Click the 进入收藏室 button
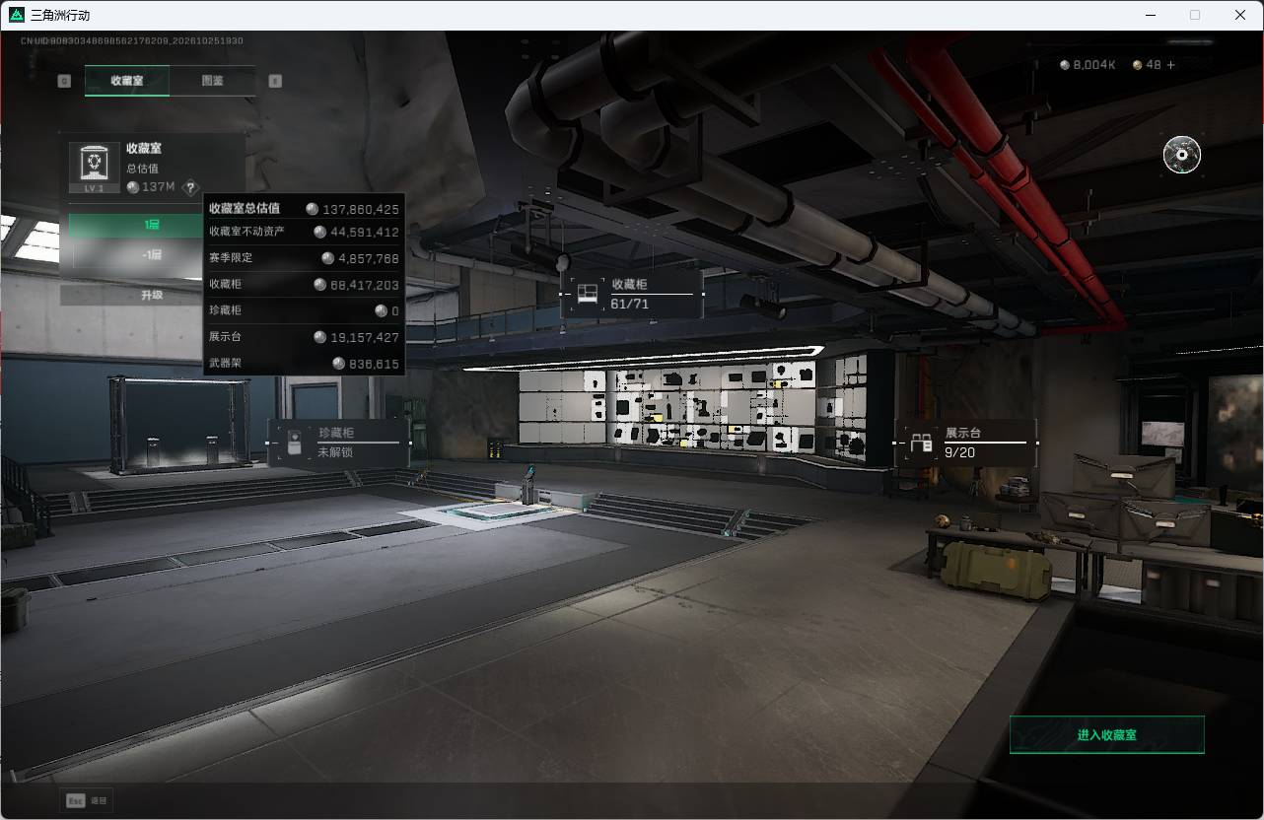This screenshot has height=820, width=1264. (1106, 735)
